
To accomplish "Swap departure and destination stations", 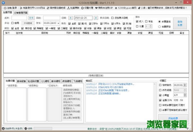I will tap(31, 18).
